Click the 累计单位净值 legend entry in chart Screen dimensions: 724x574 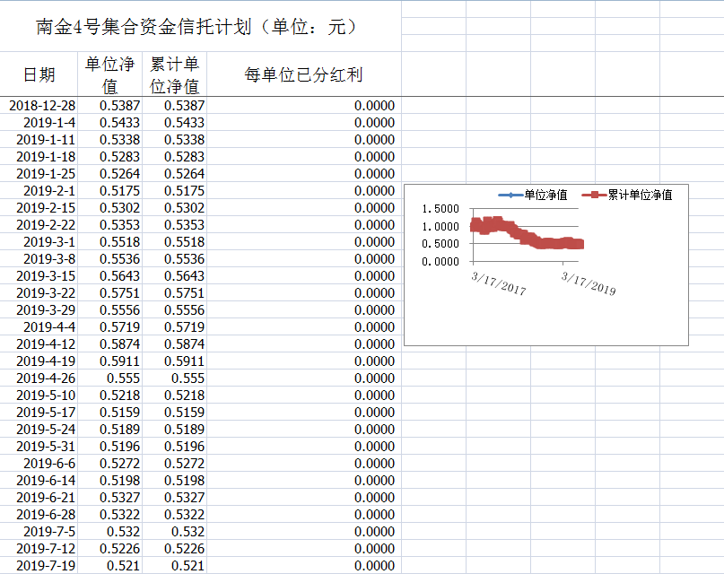pyautogui.click(x=627, y=195)
